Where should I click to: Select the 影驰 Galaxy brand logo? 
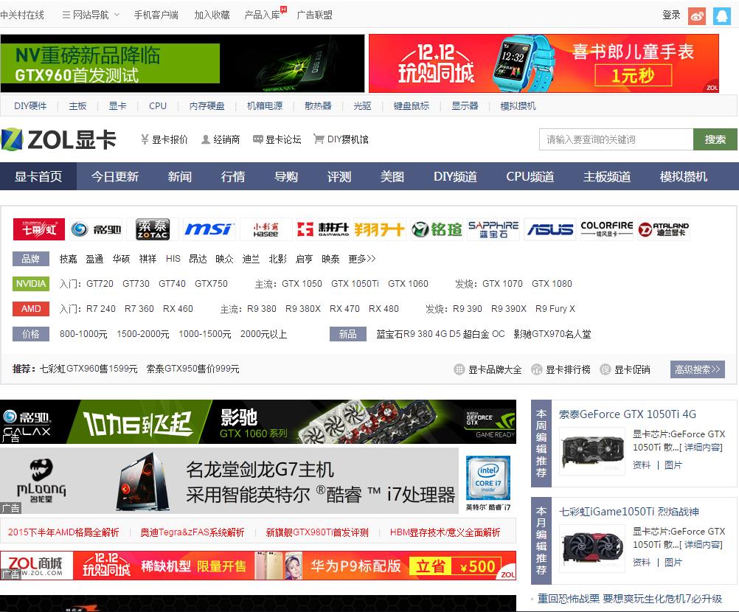tap(96, 229)
